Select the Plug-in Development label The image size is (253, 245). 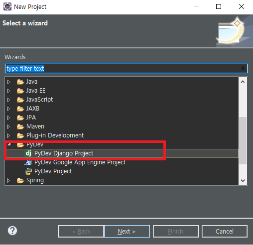pos(55,135)
